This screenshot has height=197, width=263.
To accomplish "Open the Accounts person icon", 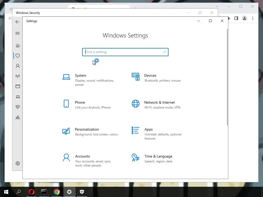I will point(66,158).
